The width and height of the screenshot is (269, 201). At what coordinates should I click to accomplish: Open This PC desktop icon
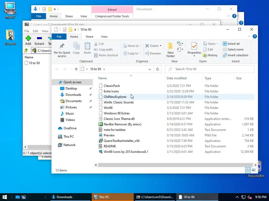pyautogui.click(x=10, y=10)
